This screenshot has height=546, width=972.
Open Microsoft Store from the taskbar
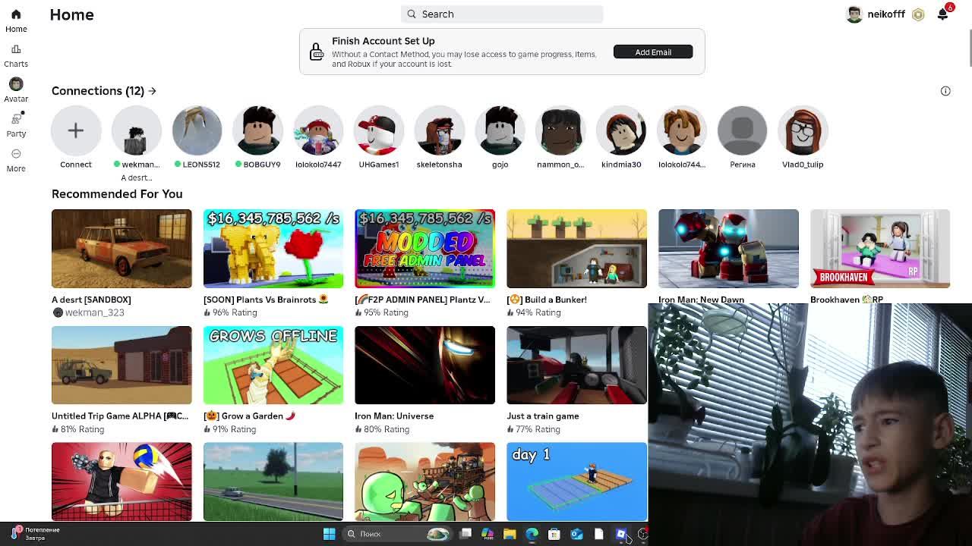554,534
